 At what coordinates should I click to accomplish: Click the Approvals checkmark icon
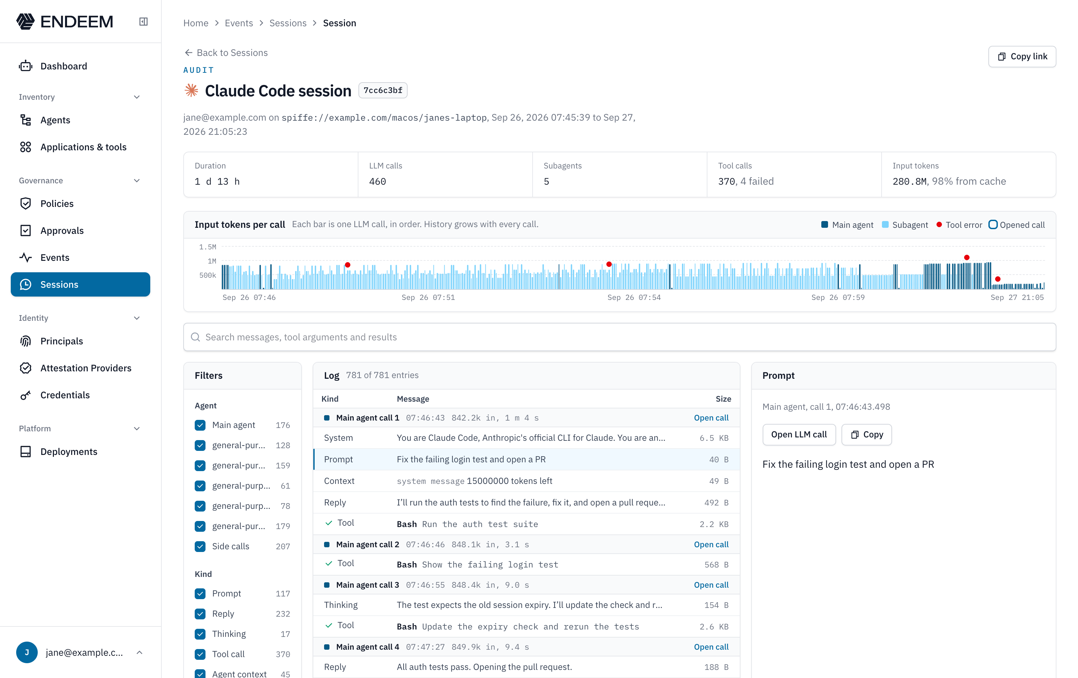click(x=26, y=230)
